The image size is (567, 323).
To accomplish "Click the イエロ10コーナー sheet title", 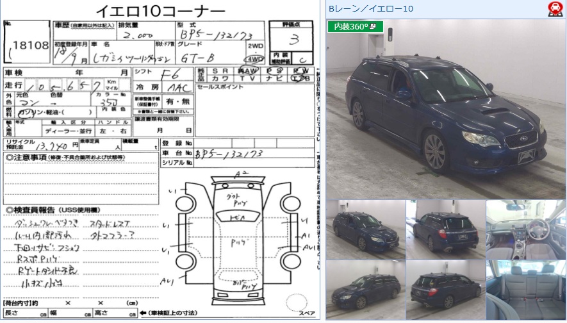I will (x=160, y=10).
